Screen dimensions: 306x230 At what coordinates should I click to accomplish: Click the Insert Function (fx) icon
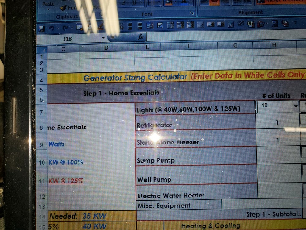pos(140,37)
